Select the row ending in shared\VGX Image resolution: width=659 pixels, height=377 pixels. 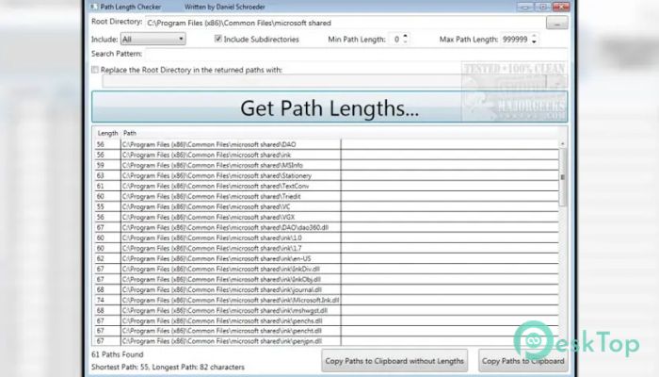point(327,217)
